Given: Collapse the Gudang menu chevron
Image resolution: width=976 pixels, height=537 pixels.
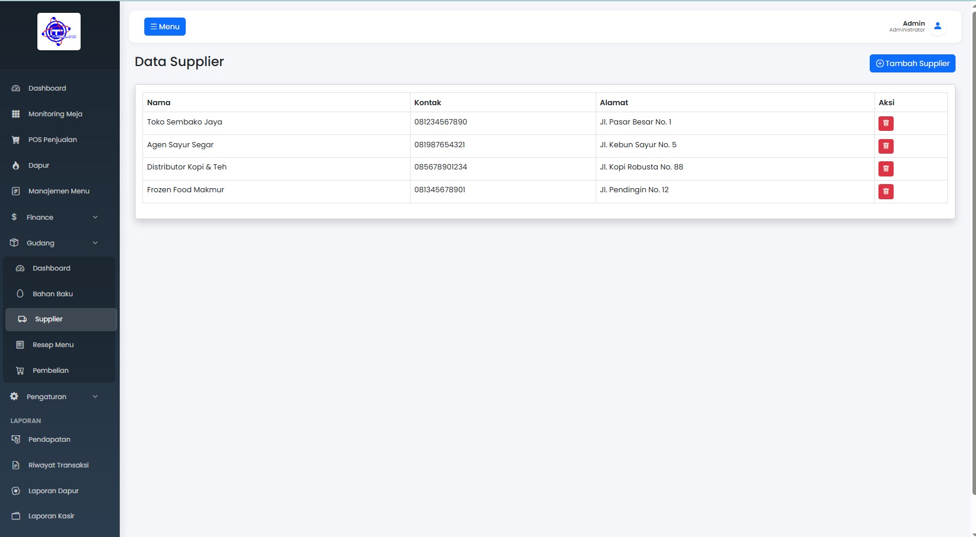Looking at the screenshot, I should 95,243.
